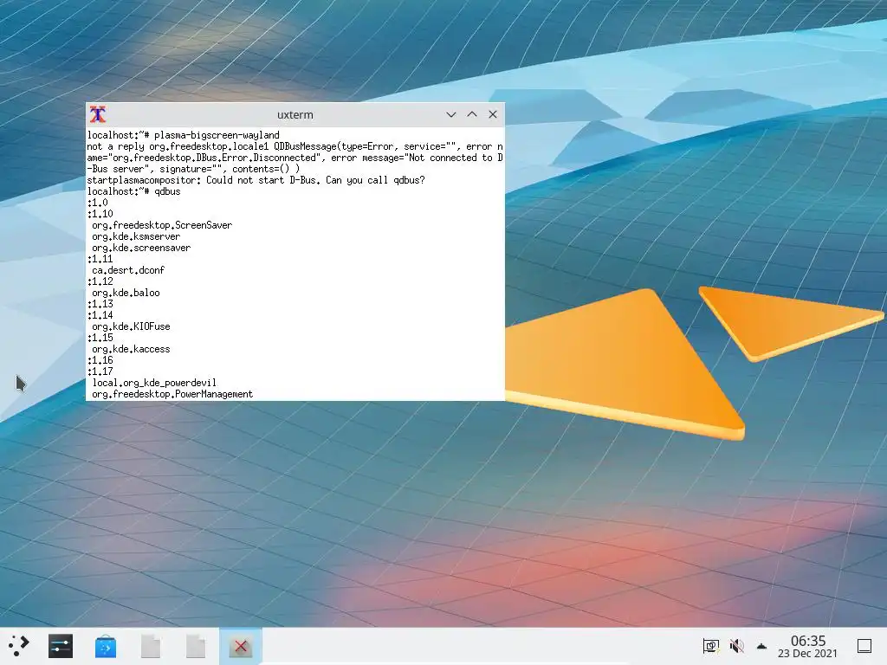
Task: Open the muted audio volume tray icon
Action: point(736,646)
